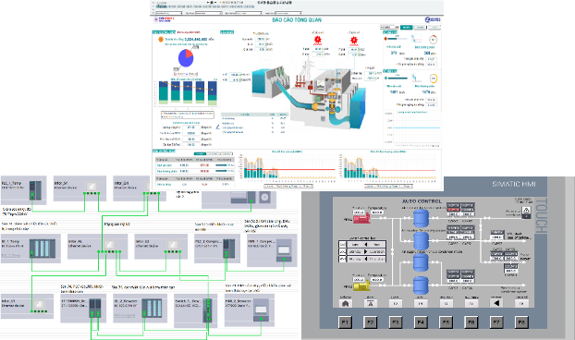
Task: Toggle the bottom row of the mode selector
Action: [361, 259]
